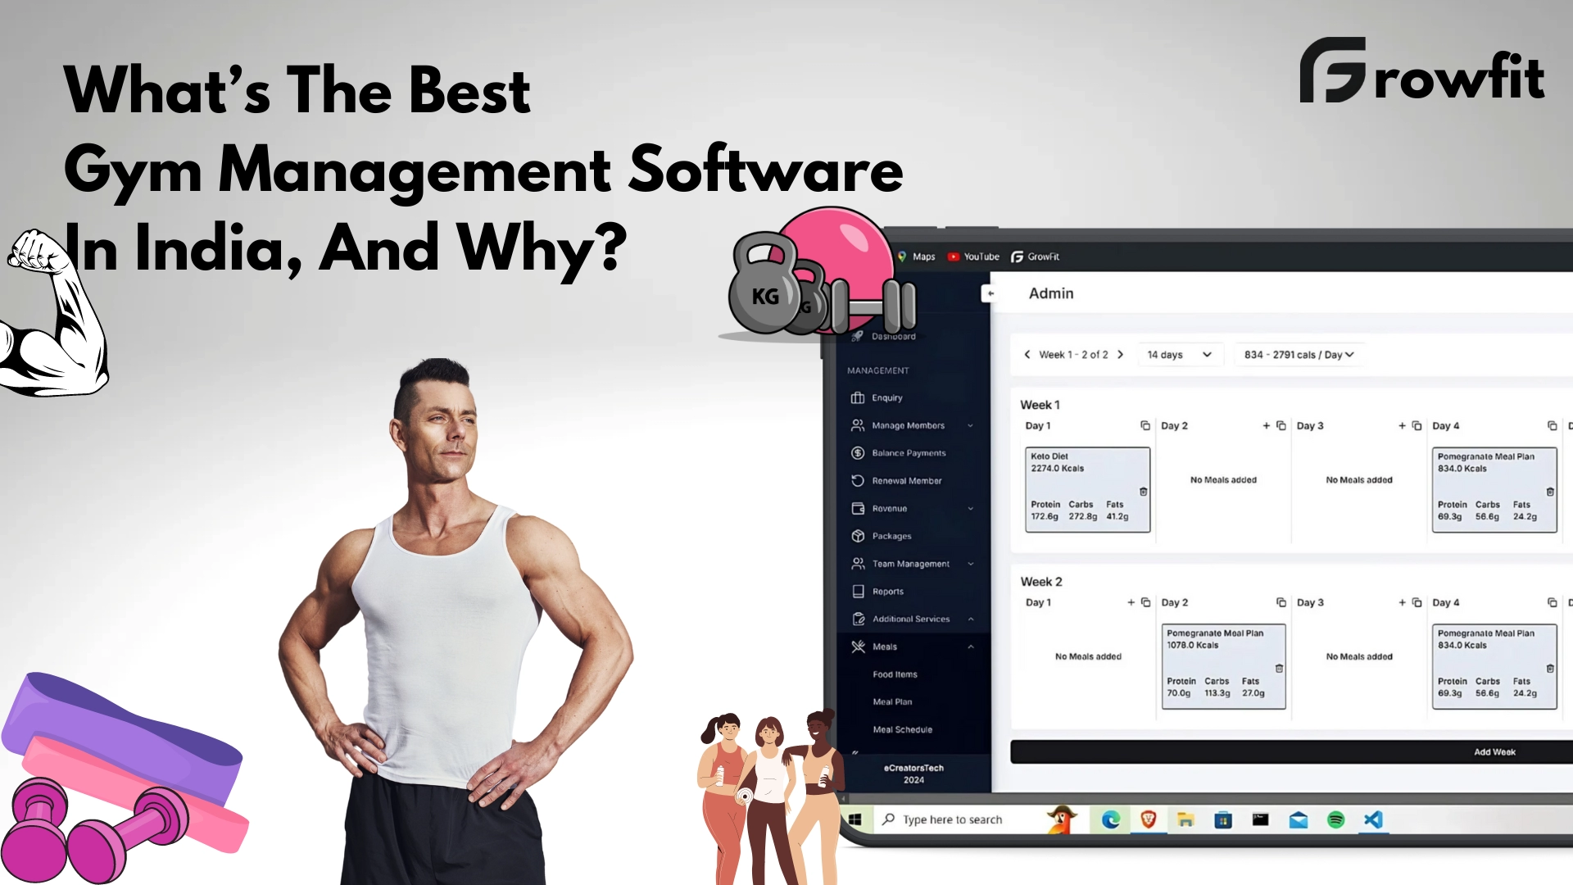Open the Meal Plan menu item

point(891,702)
